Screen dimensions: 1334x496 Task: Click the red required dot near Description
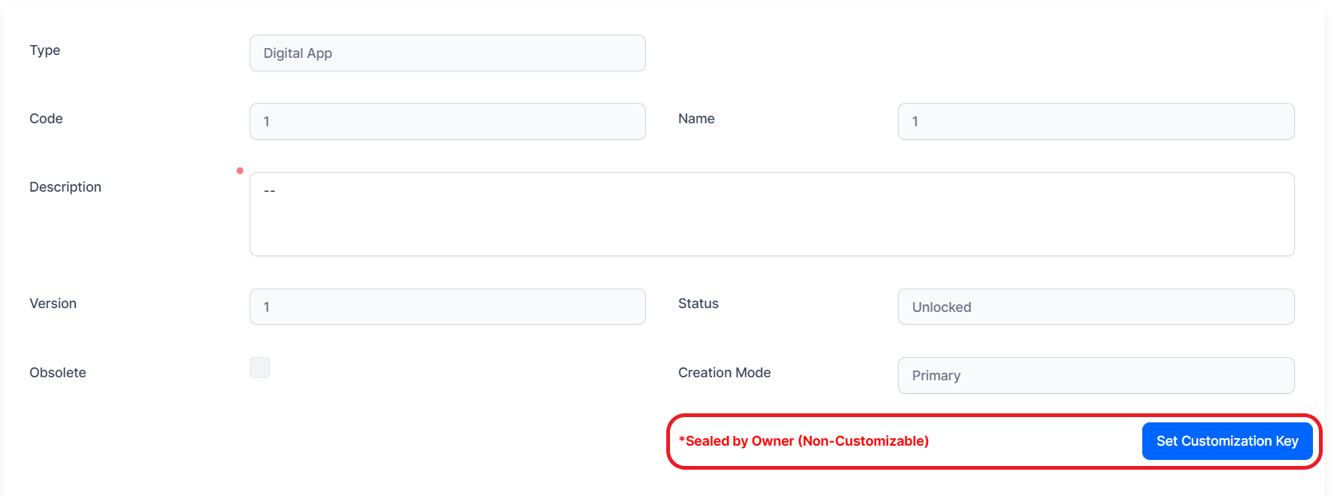click(x=240, y=171)
